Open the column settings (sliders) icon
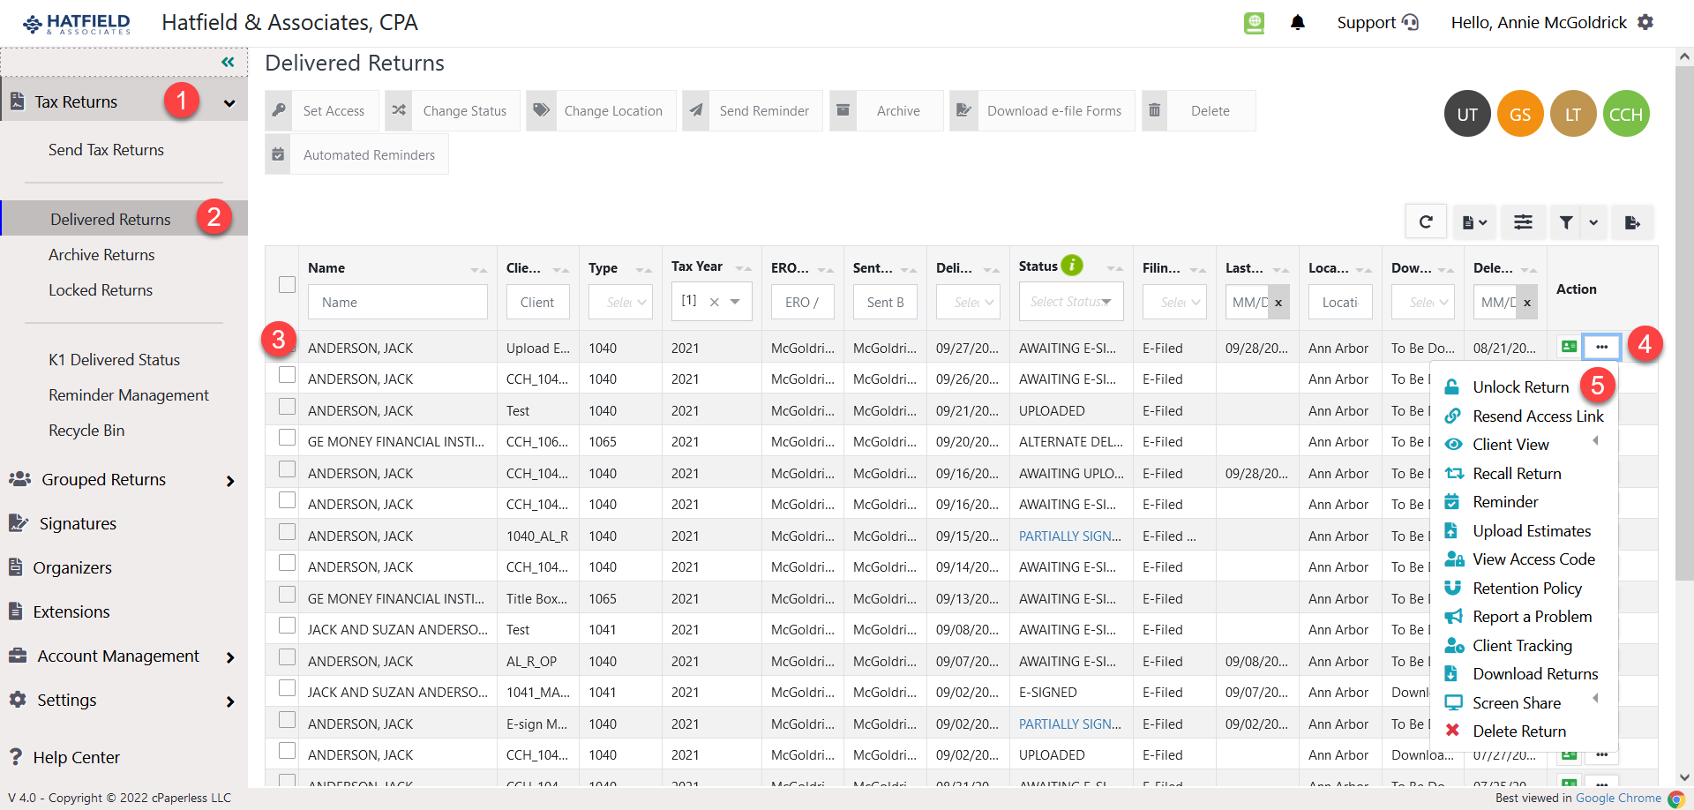This screenshot has width=1694, height=810. point(1523,221)
